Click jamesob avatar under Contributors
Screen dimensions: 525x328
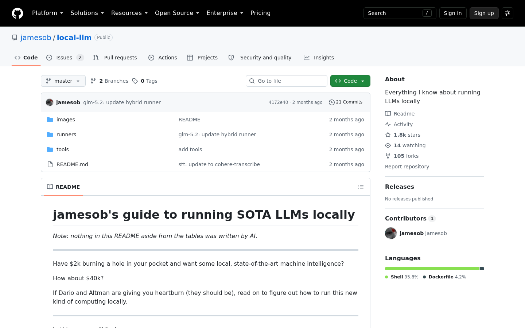[391, 233]
